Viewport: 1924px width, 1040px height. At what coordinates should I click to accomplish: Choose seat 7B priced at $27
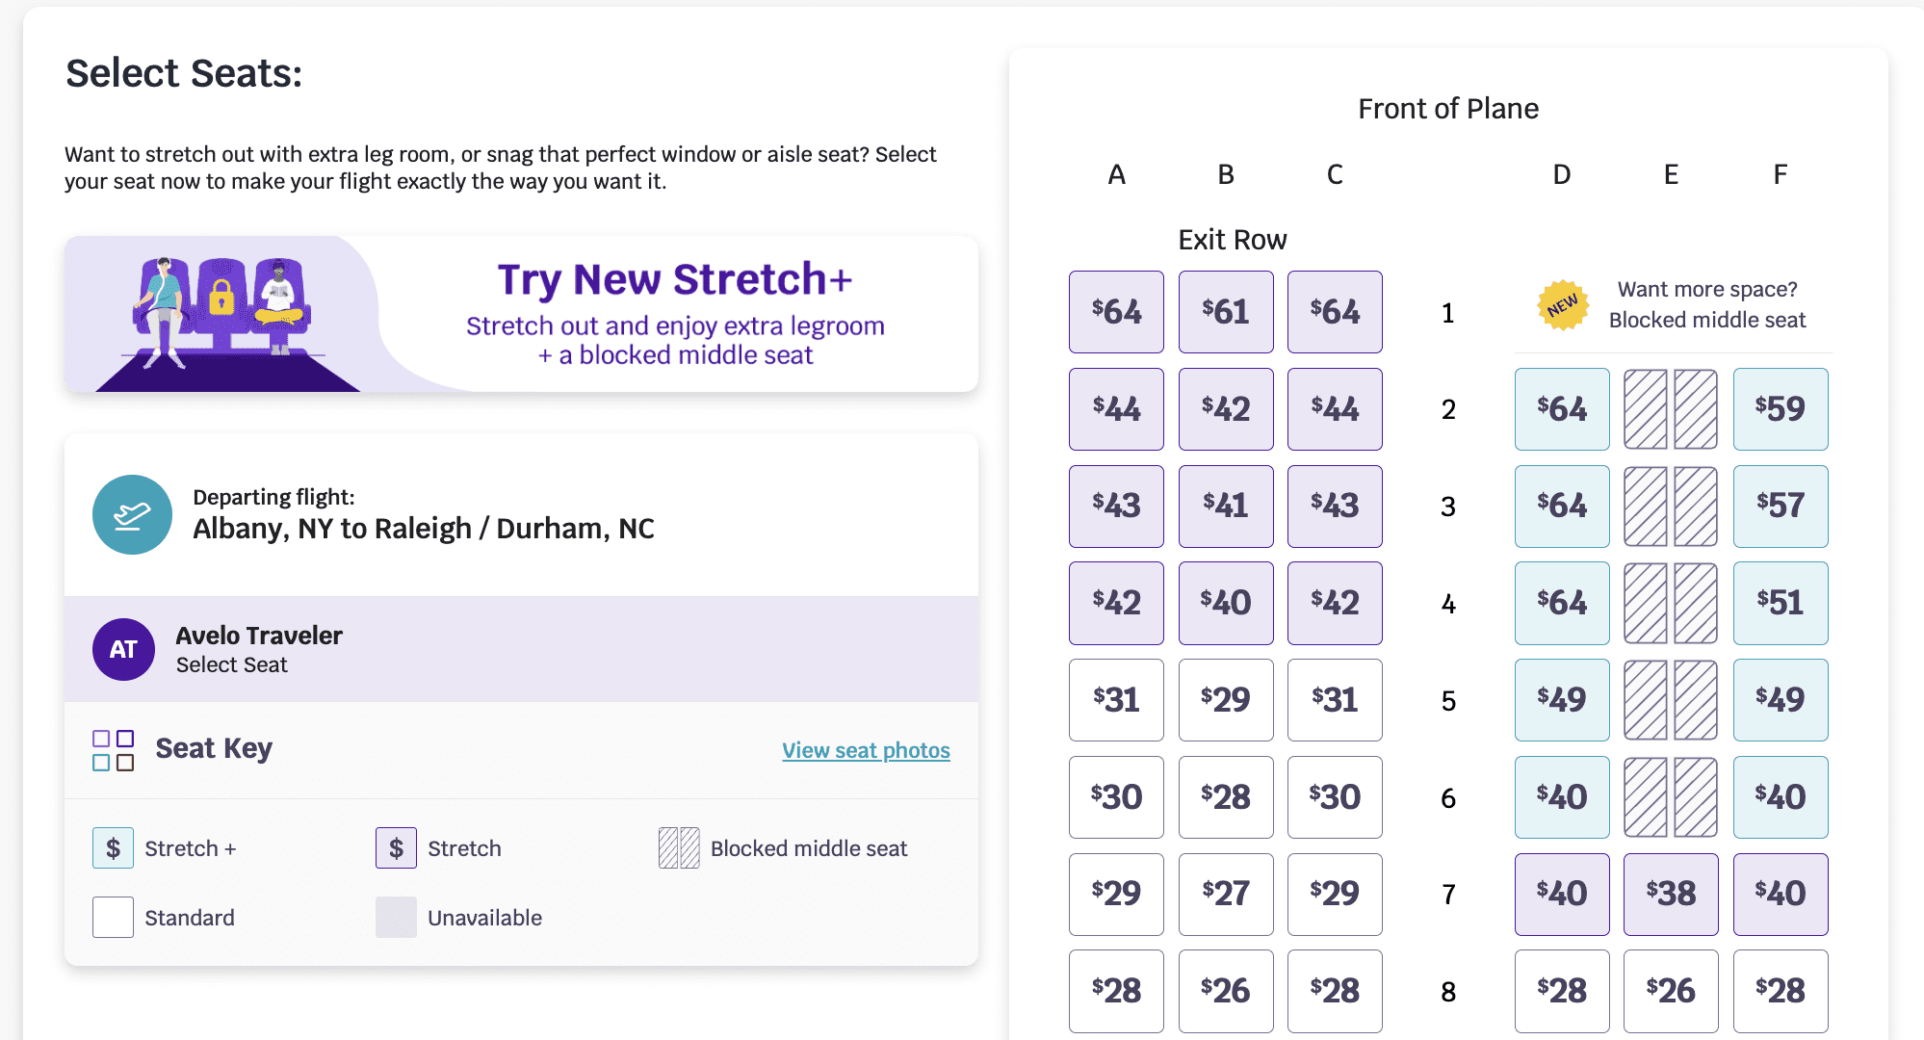pos(1225,894)
